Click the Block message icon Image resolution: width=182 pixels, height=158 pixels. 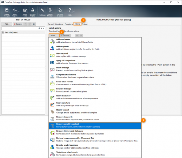click(x=52, y=70)
